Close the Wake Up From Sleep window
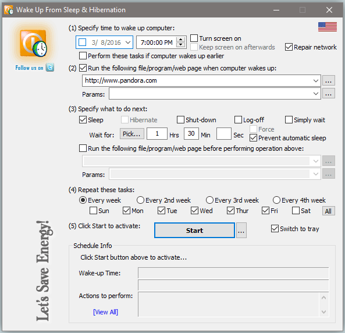The image size is (345, 333). tap(329, 10)
